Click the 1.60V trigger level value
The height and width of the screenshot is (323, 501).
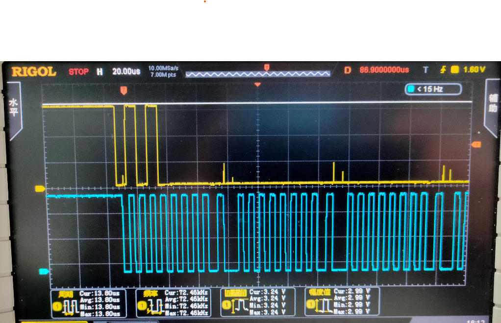(x=475, y=69)
